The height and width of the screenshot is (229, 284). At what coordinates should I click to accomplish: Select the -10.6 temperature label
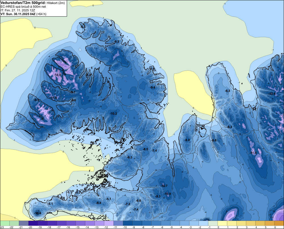click(272, 94)
